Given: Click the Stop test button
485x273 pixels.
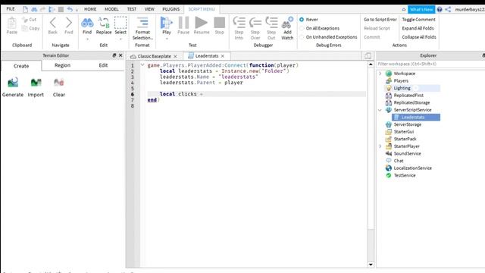Looking at the screenshot, I should 219,23.
